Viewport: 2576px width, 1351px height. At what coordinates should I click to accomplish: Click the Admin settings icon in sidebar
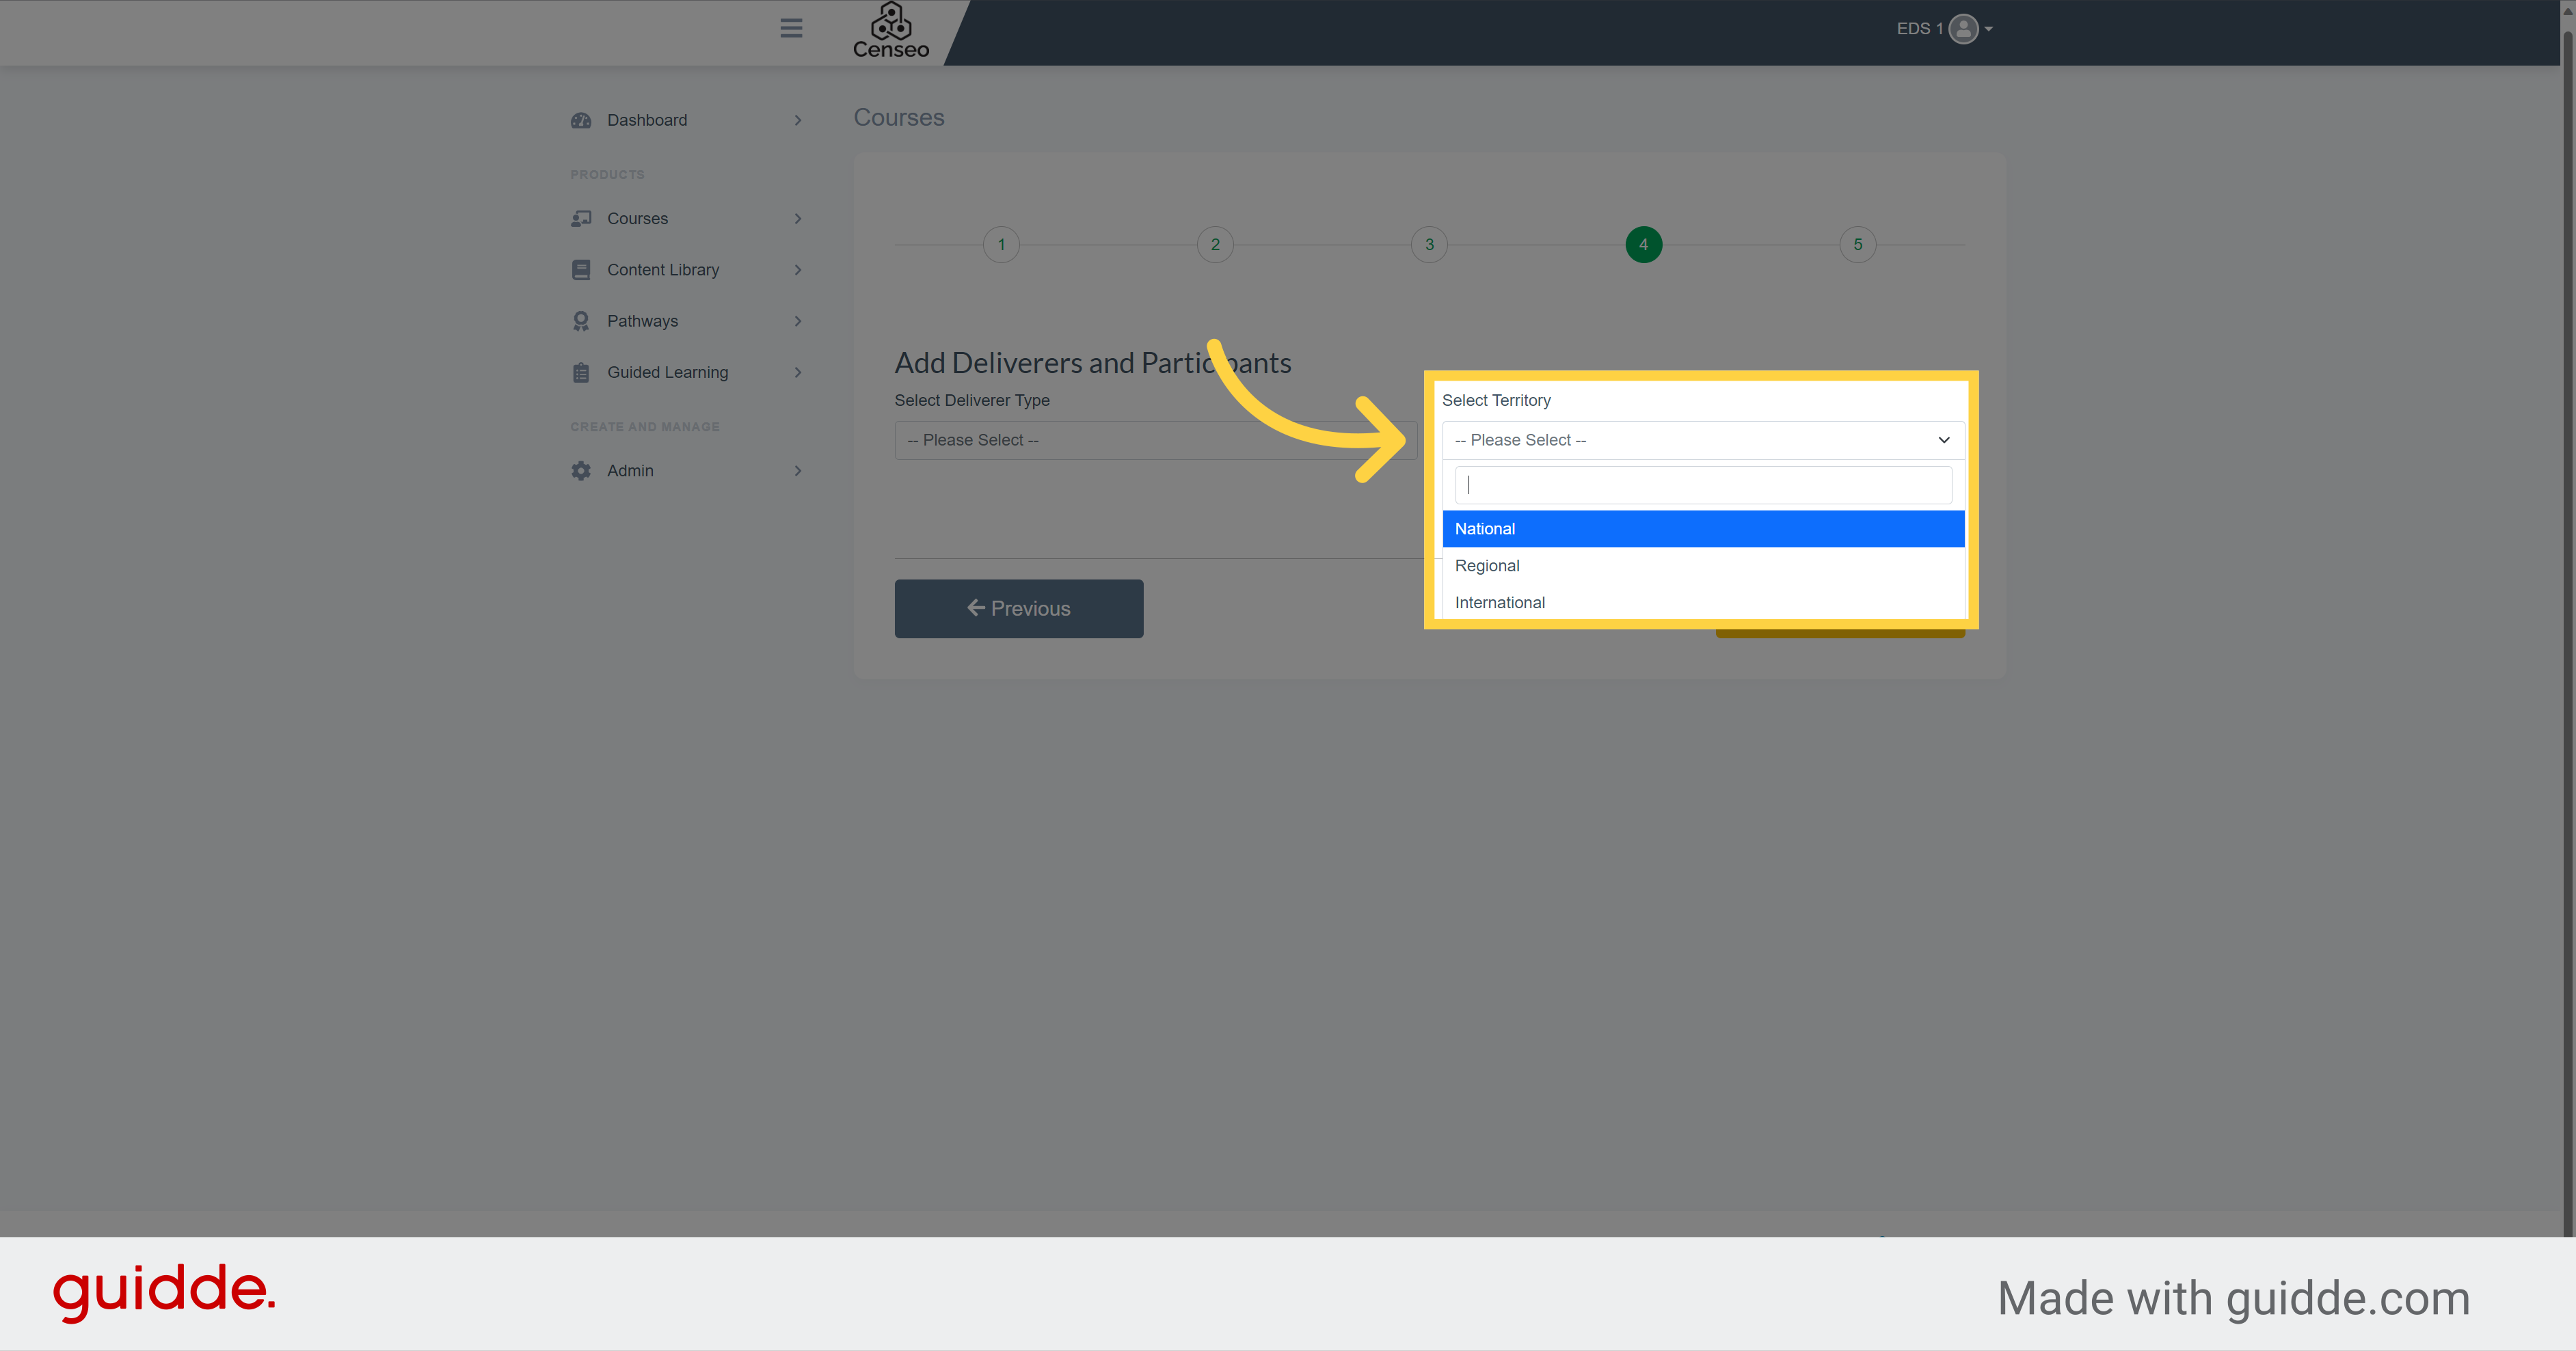585,470
